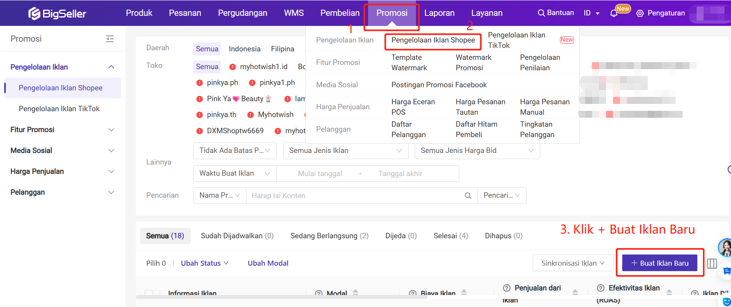The height and width of the screenshot is (307, 731).
Task: Open Postingan Promosi Facebook menu entry
Action: (439, 85)
